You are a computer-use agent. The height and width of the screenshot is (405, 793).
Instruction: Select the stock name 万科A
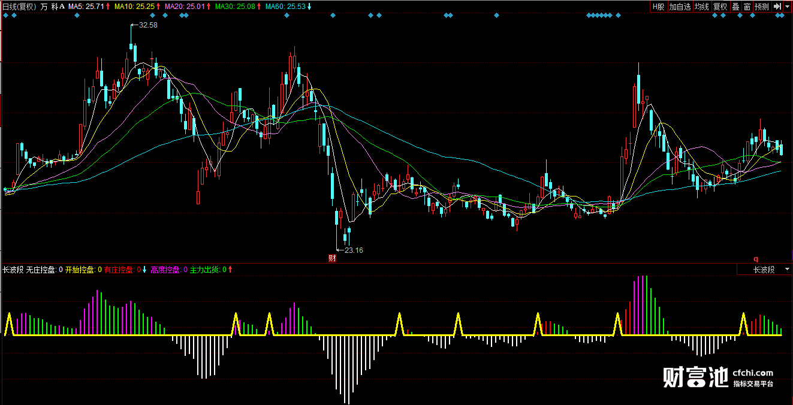tap(52, 7)
